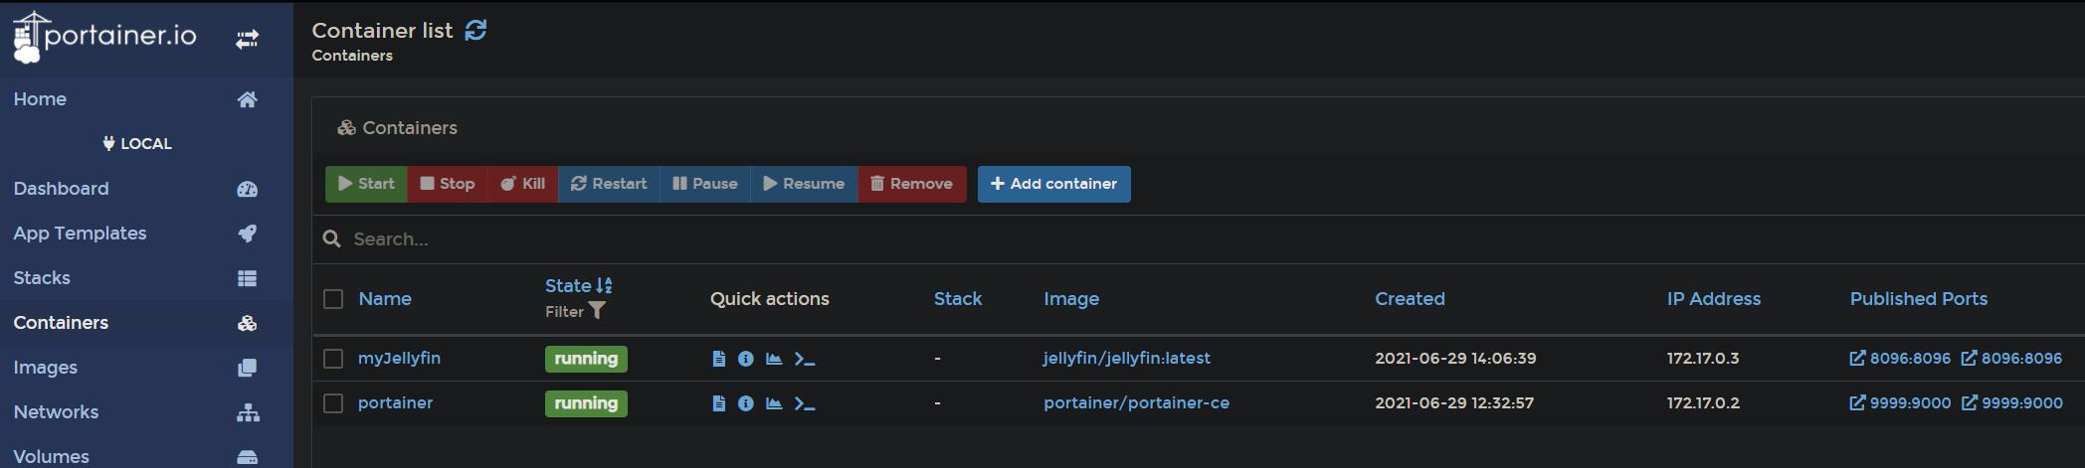Screen dimensions: 2085x468
Task: Open exec console icon for myJellyfin
Action: coord(805,359)
